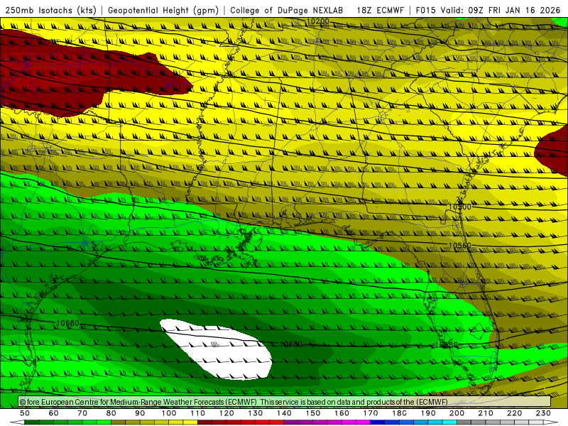Click the cyan swatch just before 200
This screenshot has width=568, height=426.
(x=449, y=422)
